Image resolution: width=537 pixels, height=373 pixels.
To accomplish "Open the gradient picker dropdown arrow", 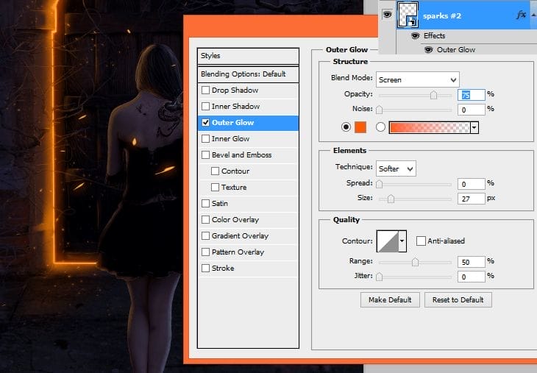I will pos(474,127).
